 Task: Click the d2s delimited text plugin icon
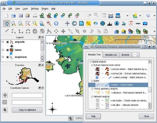pos(88,24)
